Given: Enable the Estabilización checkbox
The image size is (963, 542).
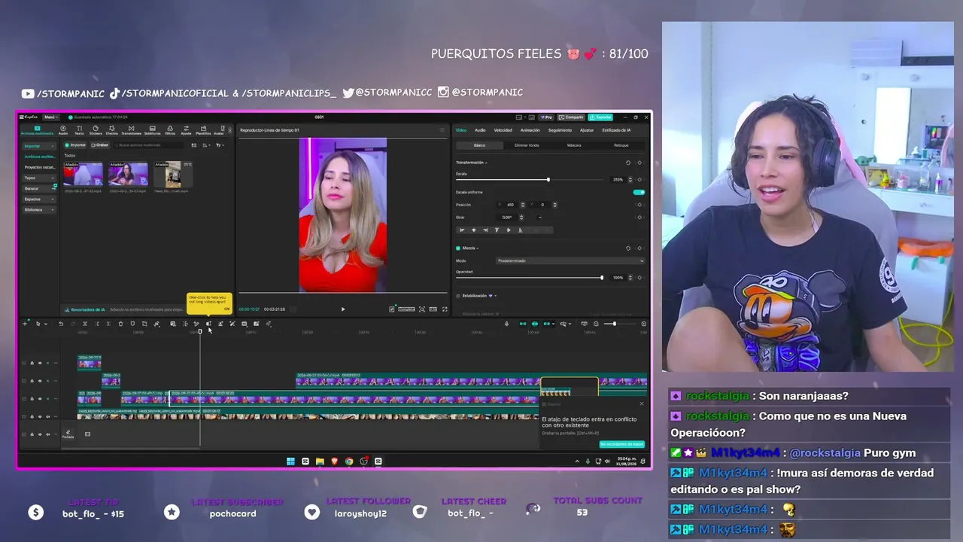Looking at the screenshot, I should pos(458,296).
